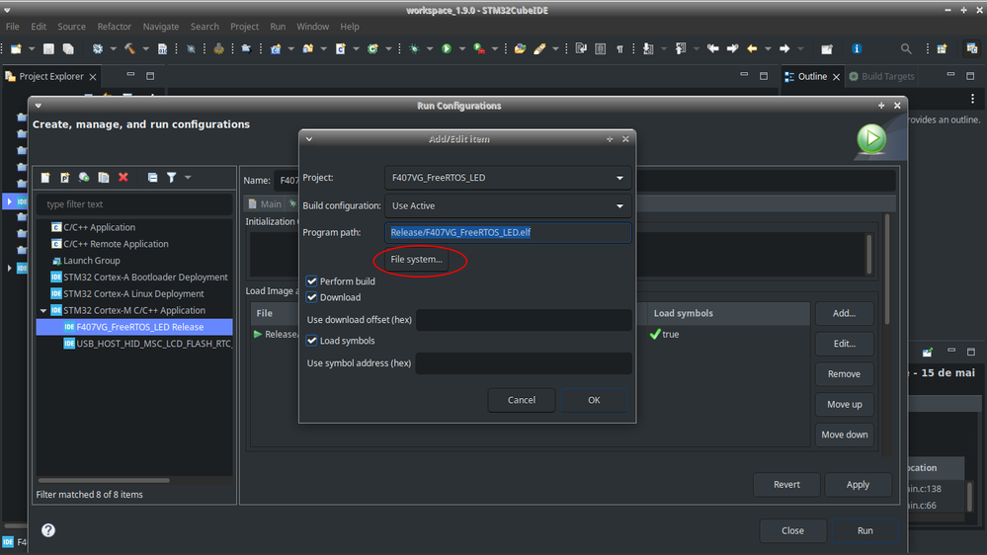987x555 pixels.
Task: Switch to the Build Targets tab
Action: tap(881, 76)
